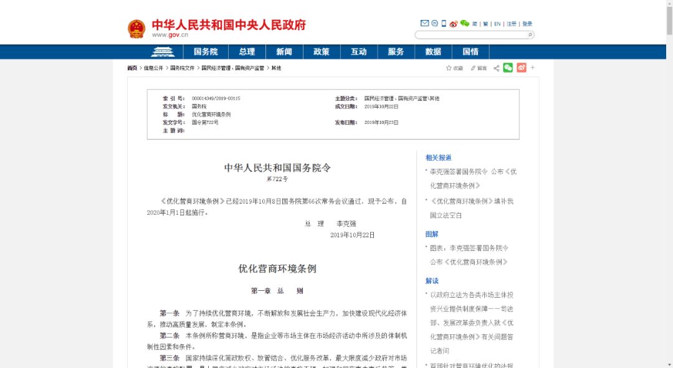Click the pencil 留言 comment icon
Image resolution: width=673 pixels, height=368 pixels.
479,68
